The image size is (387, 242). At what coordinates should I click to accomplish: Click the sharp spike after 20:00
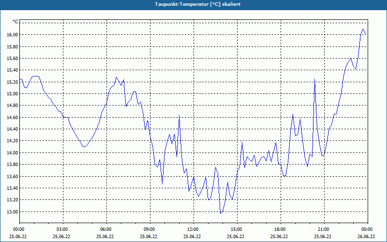point(315,79)
